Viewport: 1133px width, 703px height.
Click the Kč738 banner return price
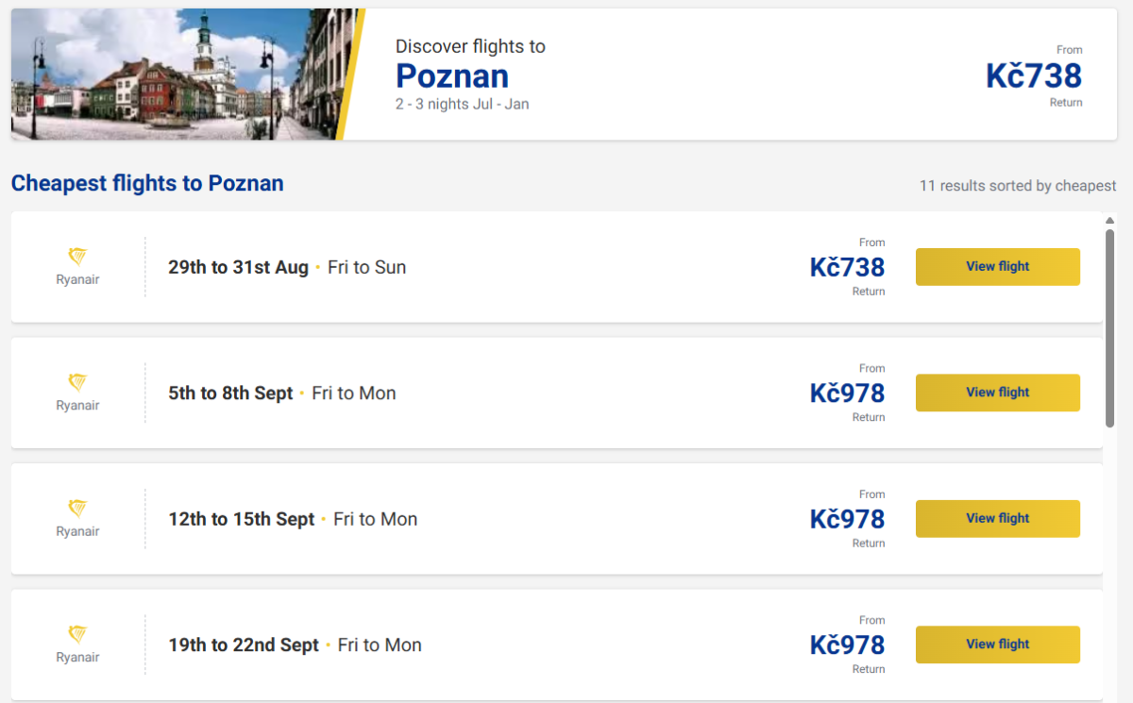[1034, 75]
